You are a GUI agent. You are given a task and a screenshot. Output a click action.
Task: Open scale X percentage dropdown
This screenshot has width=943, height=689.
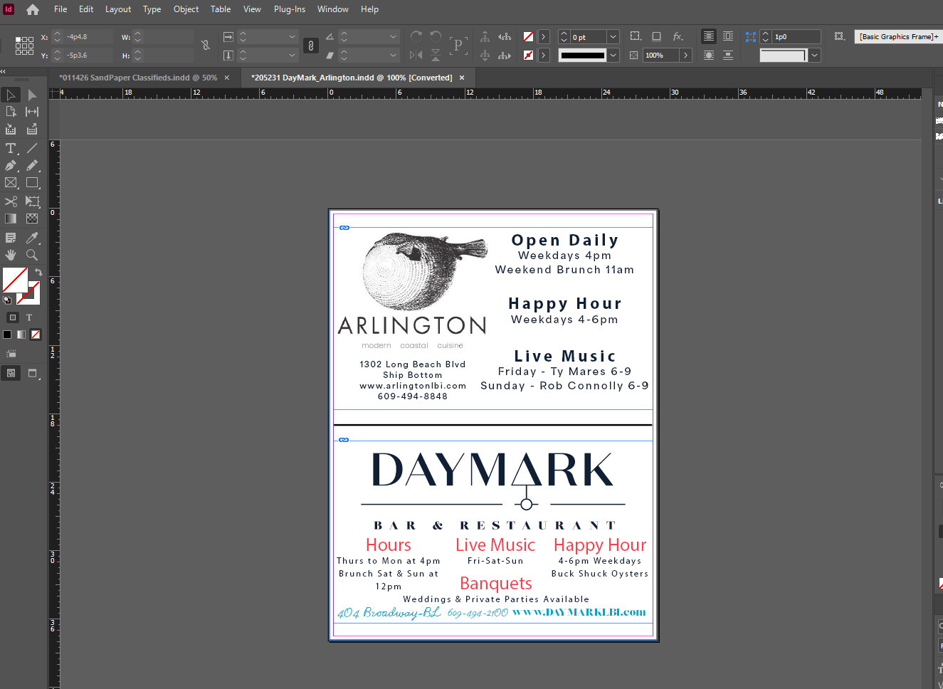click(292, 37)
